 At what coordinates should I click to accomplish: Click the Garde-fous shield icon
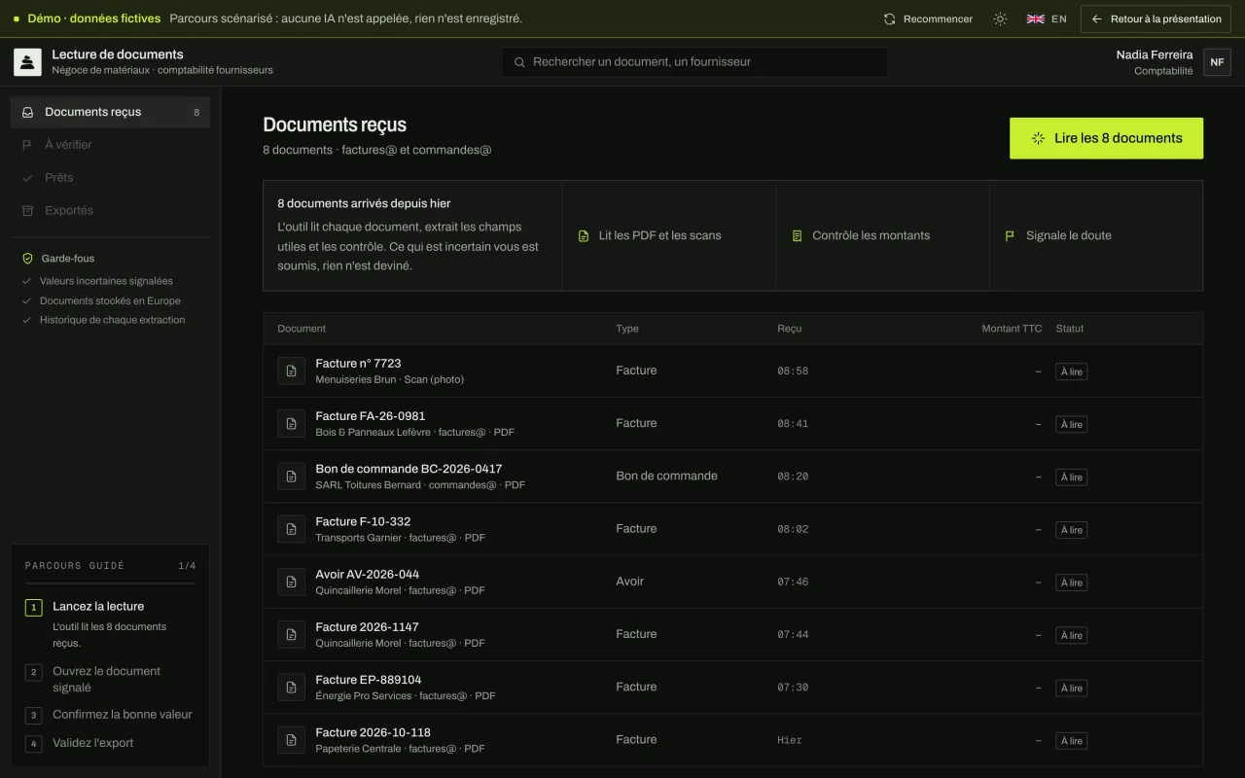(28, 259)
